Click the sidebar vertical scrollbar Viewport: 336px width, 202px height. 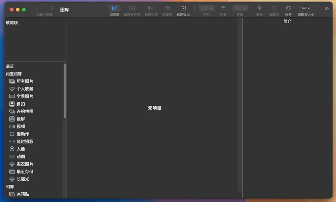(x=65, y=91)
